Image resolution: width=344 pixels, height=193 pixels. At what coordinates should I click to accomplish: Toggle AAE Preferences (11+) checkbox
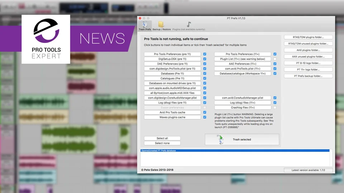pos(275,64)
